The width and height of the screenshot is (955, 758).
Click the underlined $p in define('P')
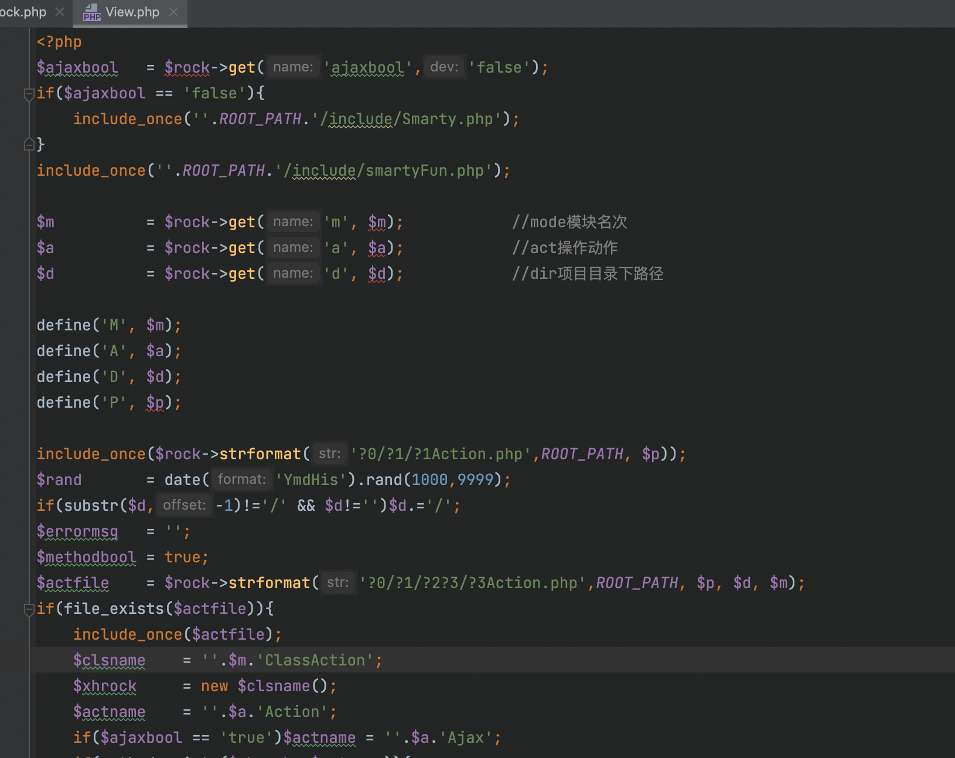click(155, 403)
